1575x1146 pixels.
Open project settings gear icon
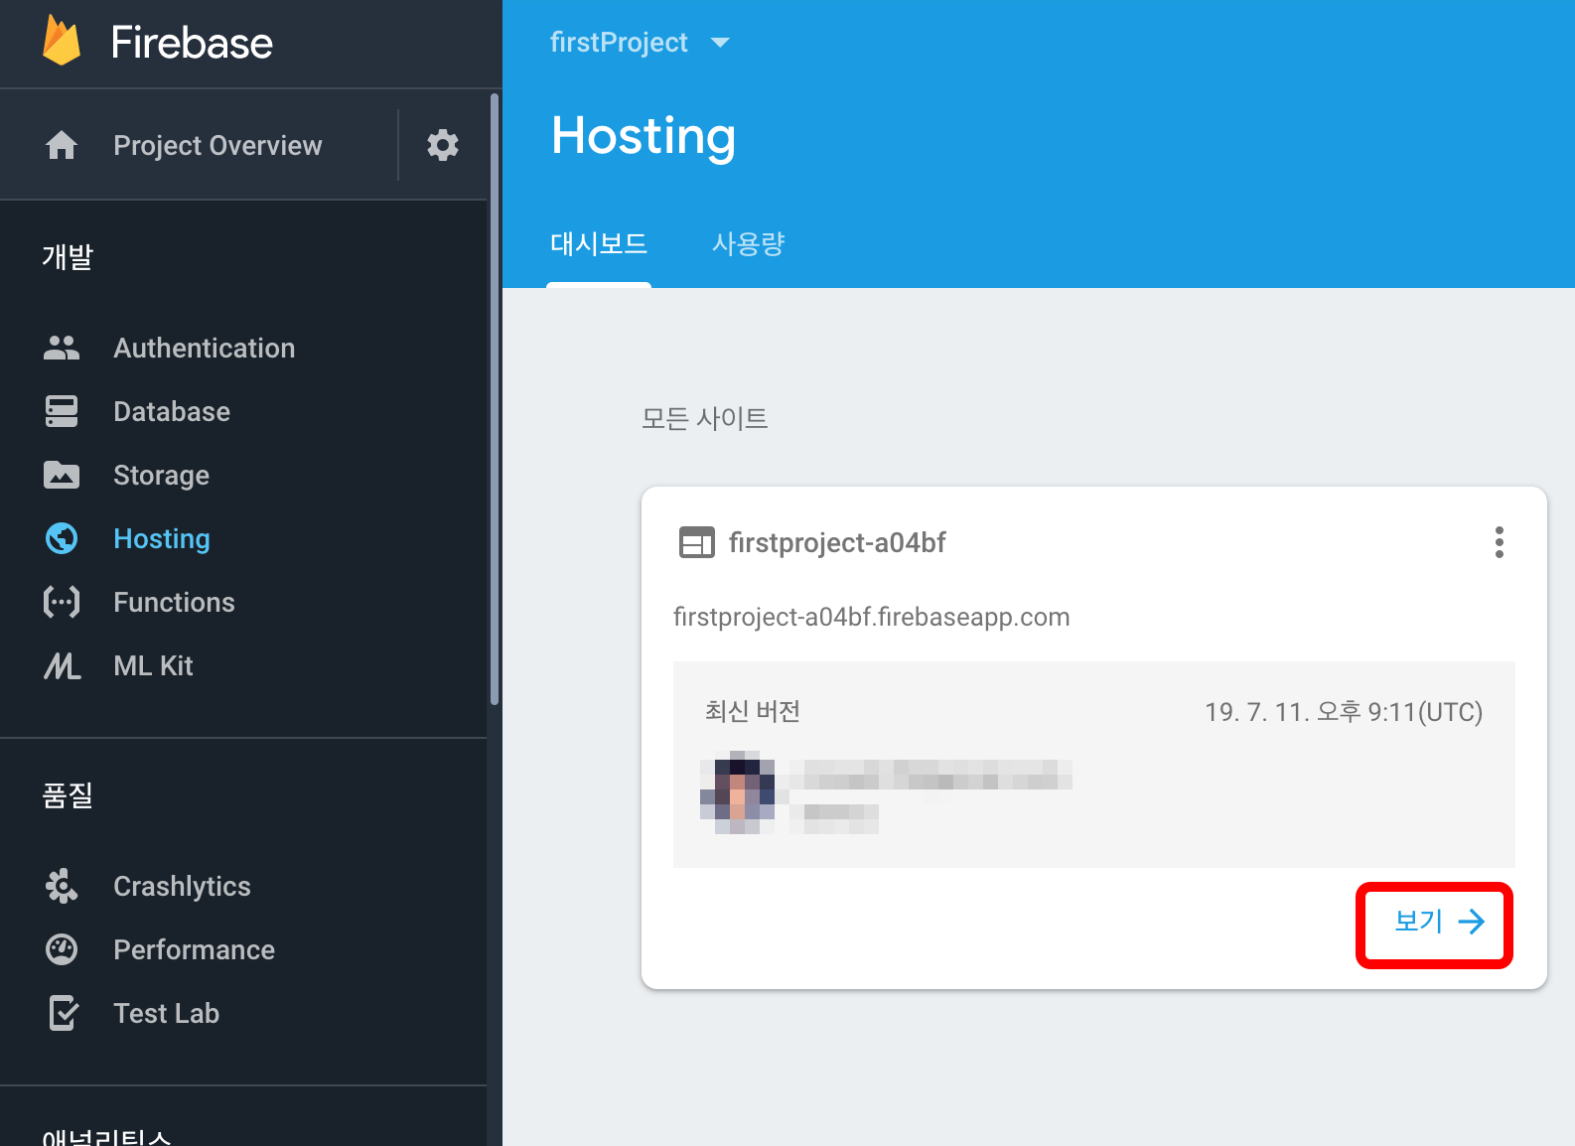443,145
